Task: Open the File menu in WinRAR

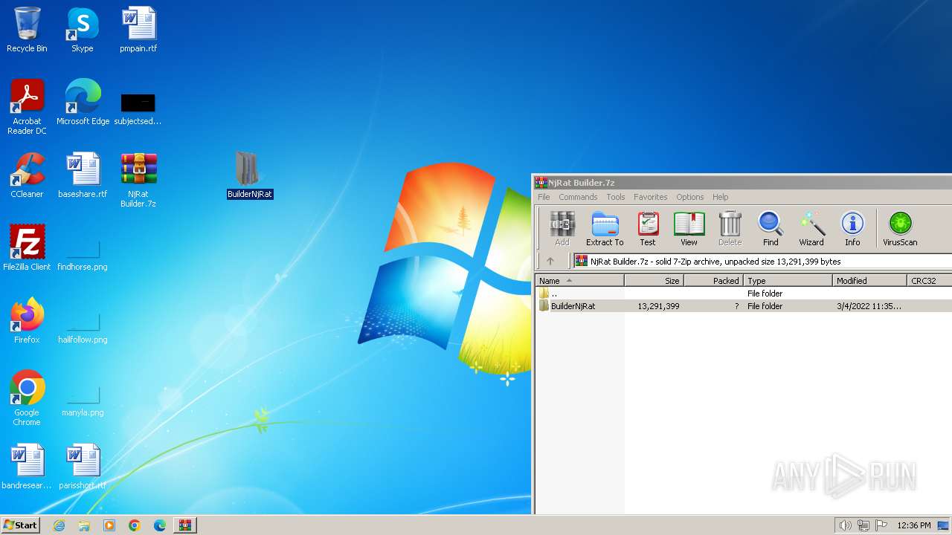Action: pos(544,197)
